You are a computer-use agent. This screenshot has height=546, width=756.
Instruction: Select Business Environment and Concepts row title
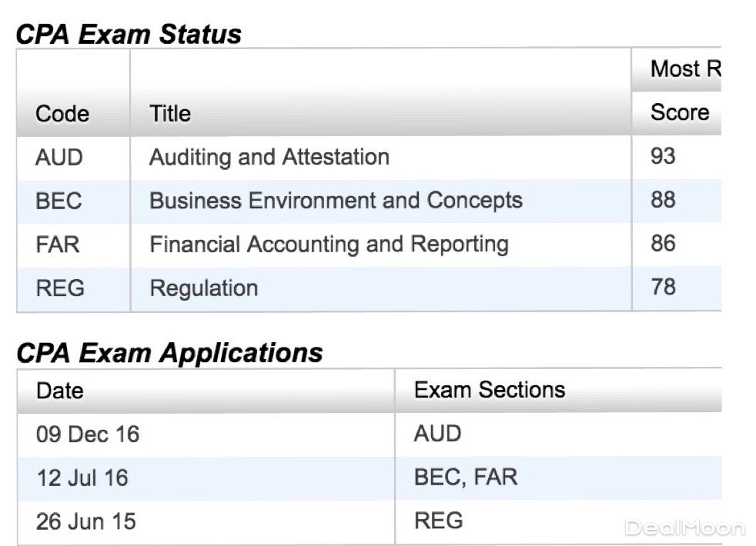pyautogui.click(x=336, y=201)
